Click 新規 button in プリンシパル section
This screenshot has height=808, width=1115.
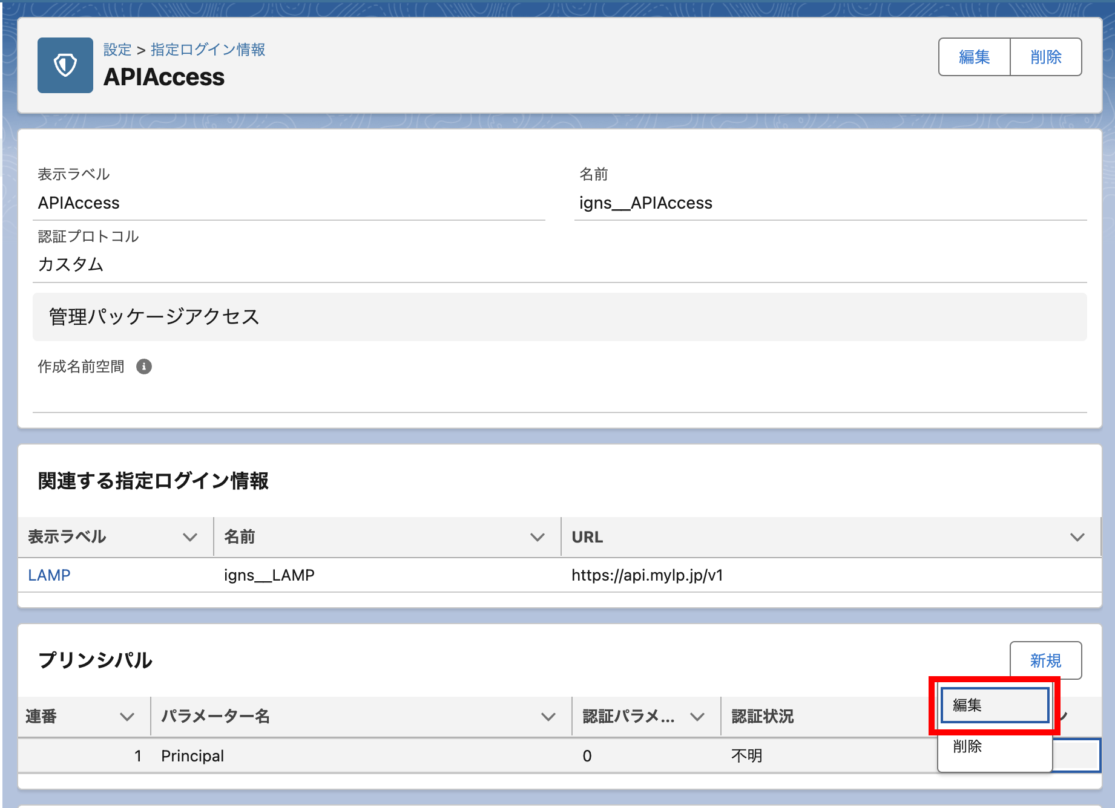[x=1045, y=660]
